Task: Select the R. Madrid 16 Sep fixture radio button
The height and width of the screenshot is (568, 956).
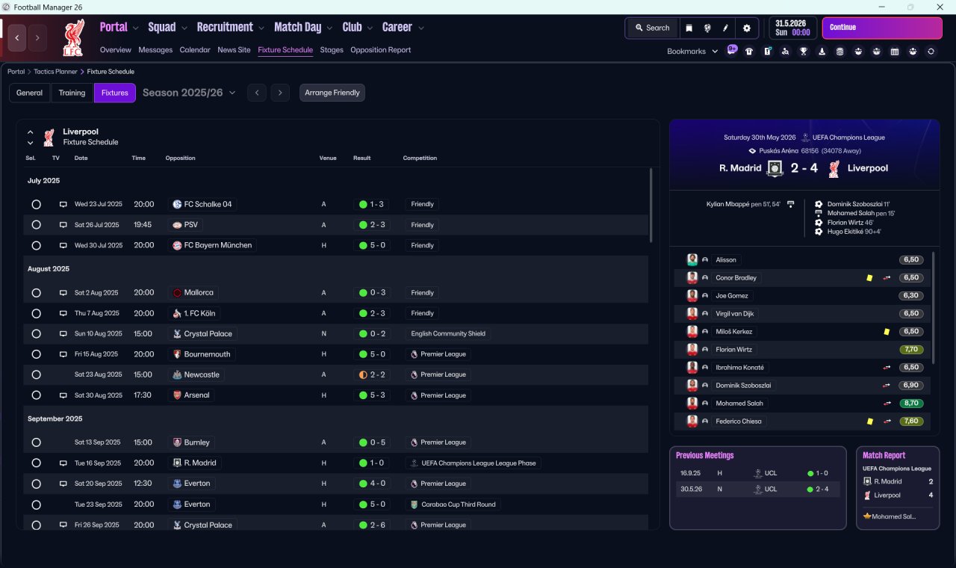Action: pos(36,463)
